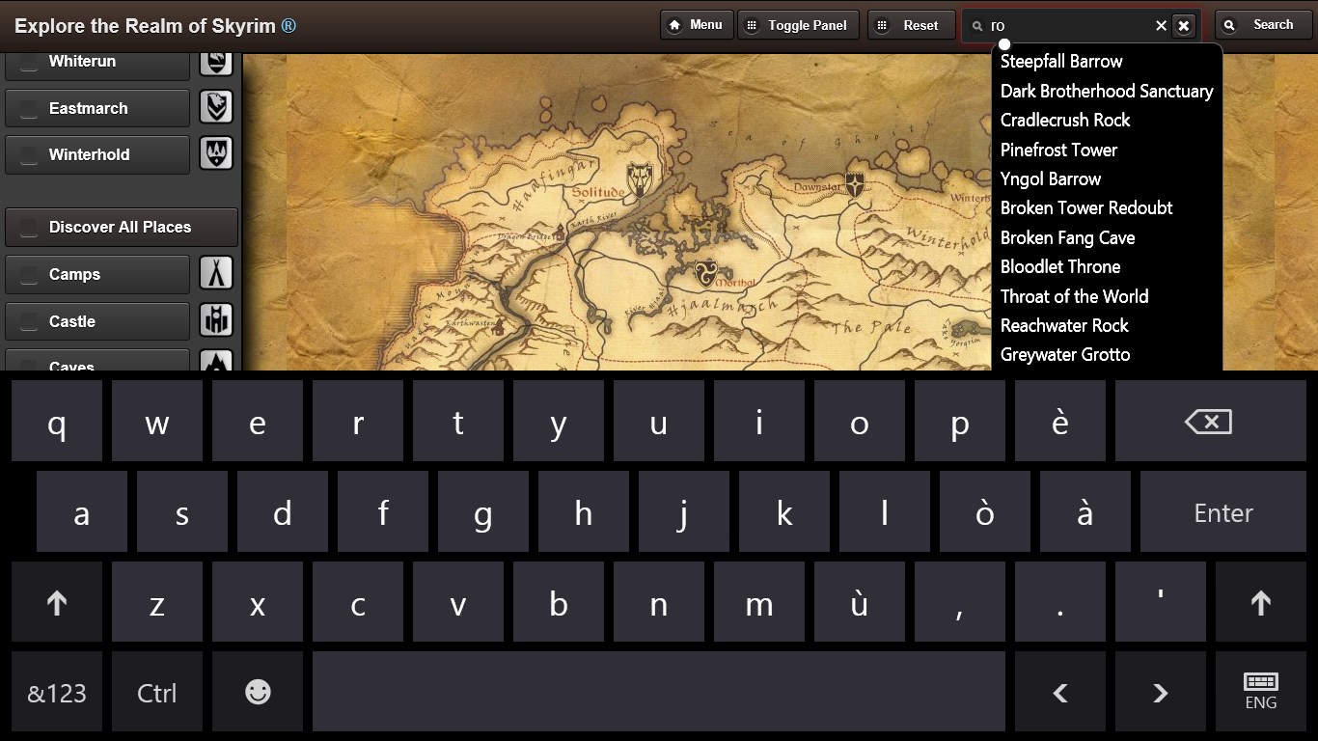Tap the 'k' key
Image resolution: width=1318 pixels, height=741 pixels.
(784, 512)
